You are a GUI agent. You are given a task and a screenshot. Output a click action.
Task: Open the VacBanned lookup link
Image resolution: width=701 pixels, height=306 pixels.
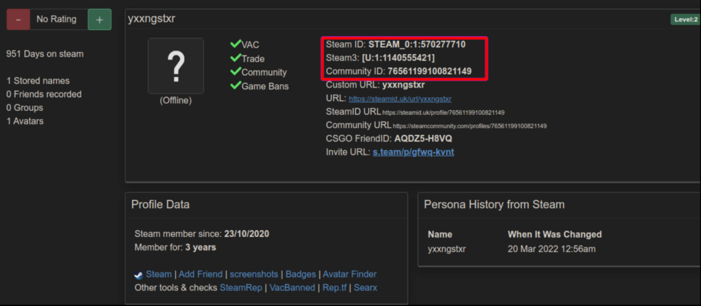pyautogui.click(x=292, y=288)
